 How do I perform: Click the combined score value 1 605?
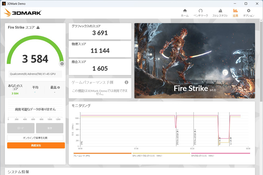pos(100,68)
